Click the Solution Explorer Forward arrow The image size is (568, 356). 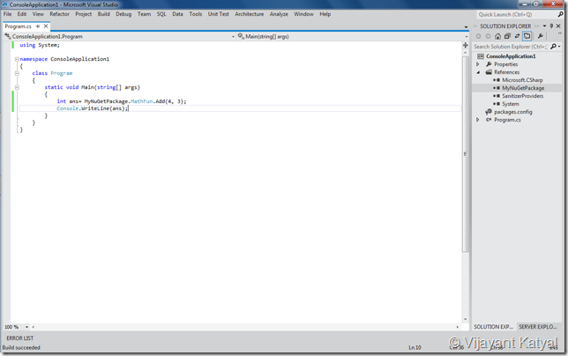coord(488,36)
